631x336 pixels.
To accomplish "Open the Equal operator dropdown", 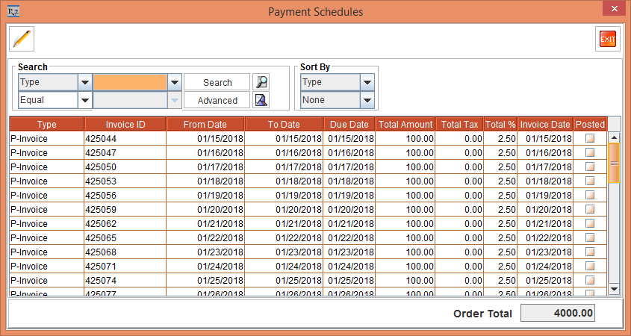I will (x=85, y=100).
